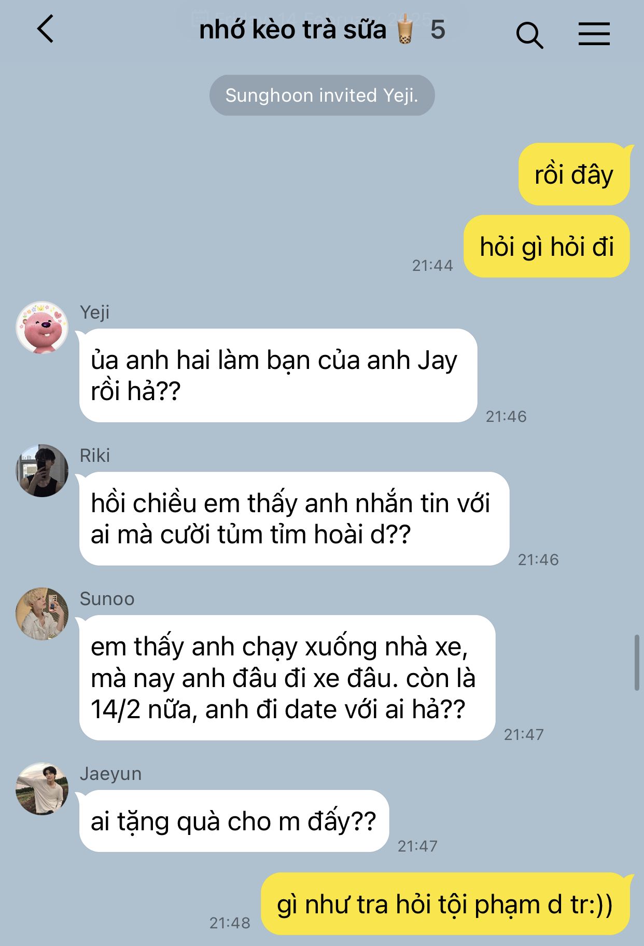Tap Jaeyun's "ai tặng quà" message
The image size is (644, 946).
coord(234,821)
